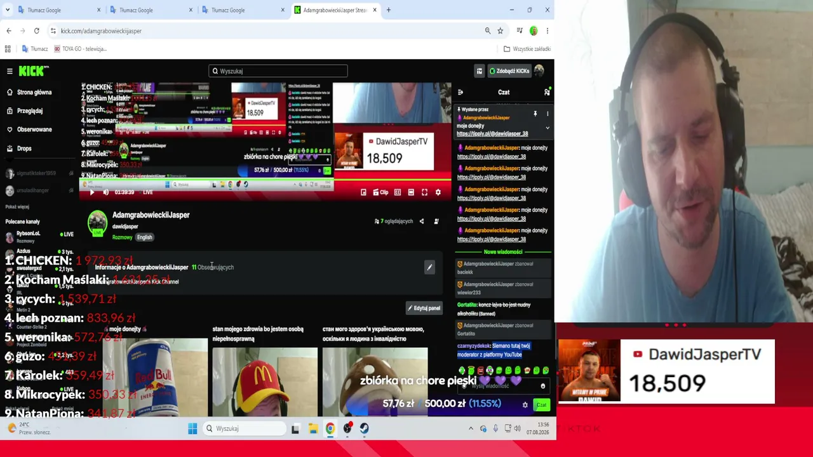Jump to new messages via Nowe wiadomości
This screenshot has height=457, width=813.
(503, 252)
